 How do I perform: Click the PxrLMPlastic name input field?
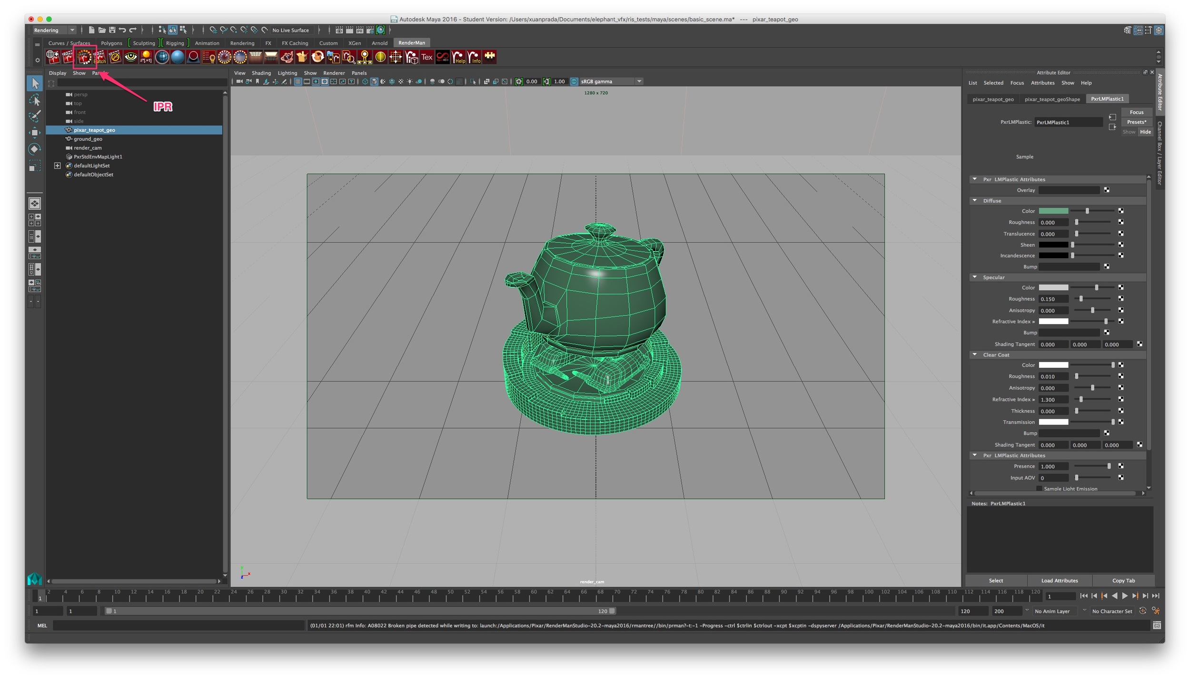click(x=1068, y=122)
